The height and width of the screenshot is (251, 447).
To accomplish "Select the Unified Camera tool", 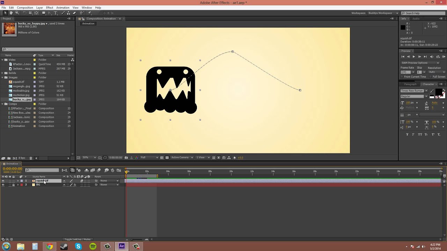I will coord(30,13).
